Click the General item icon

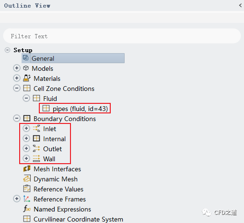click(x=26, y=58)
